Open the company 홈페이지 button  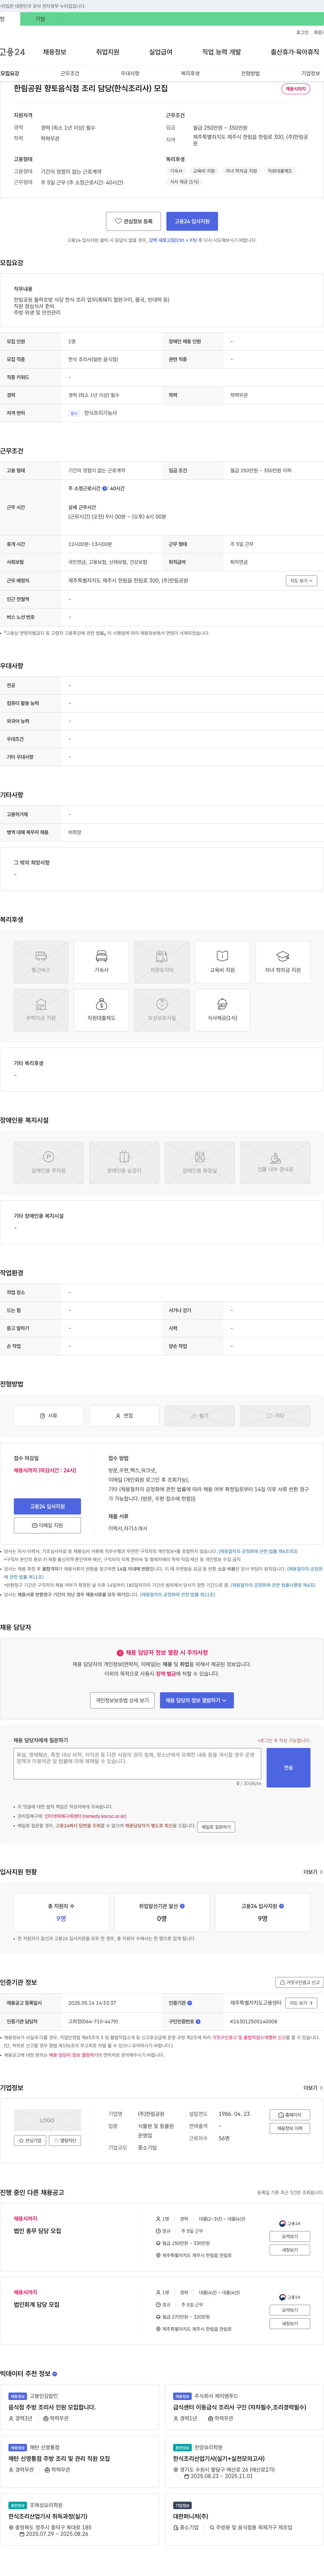point(290,2115)
